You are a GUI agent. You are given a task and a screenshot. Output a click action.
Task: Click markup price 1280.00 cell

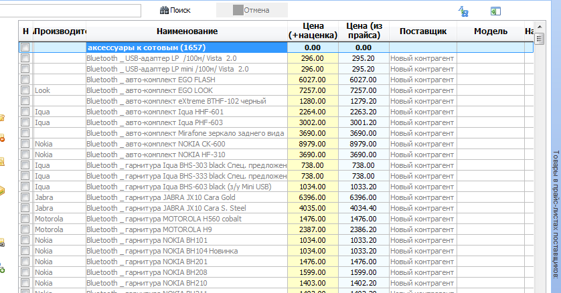coord(313,101)
